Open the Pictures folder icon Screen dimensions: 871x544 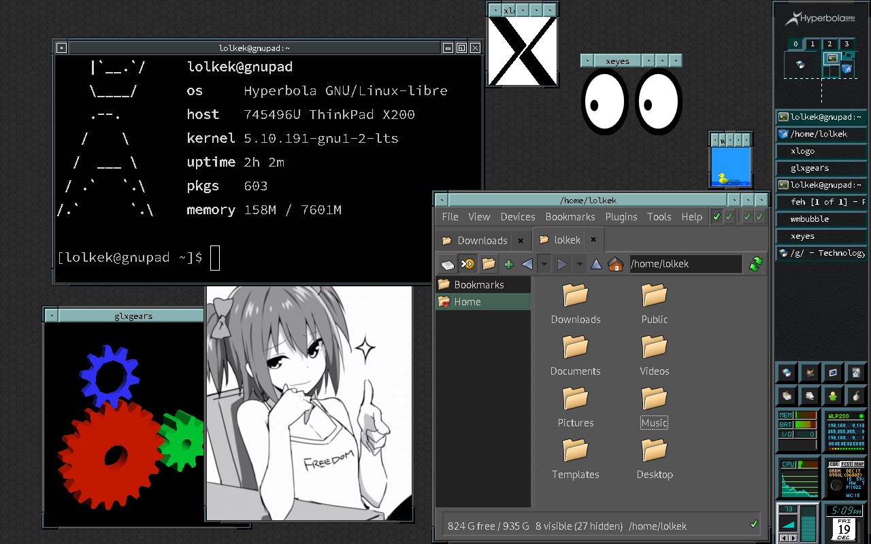pyautogui.click(x=576, y=398)
